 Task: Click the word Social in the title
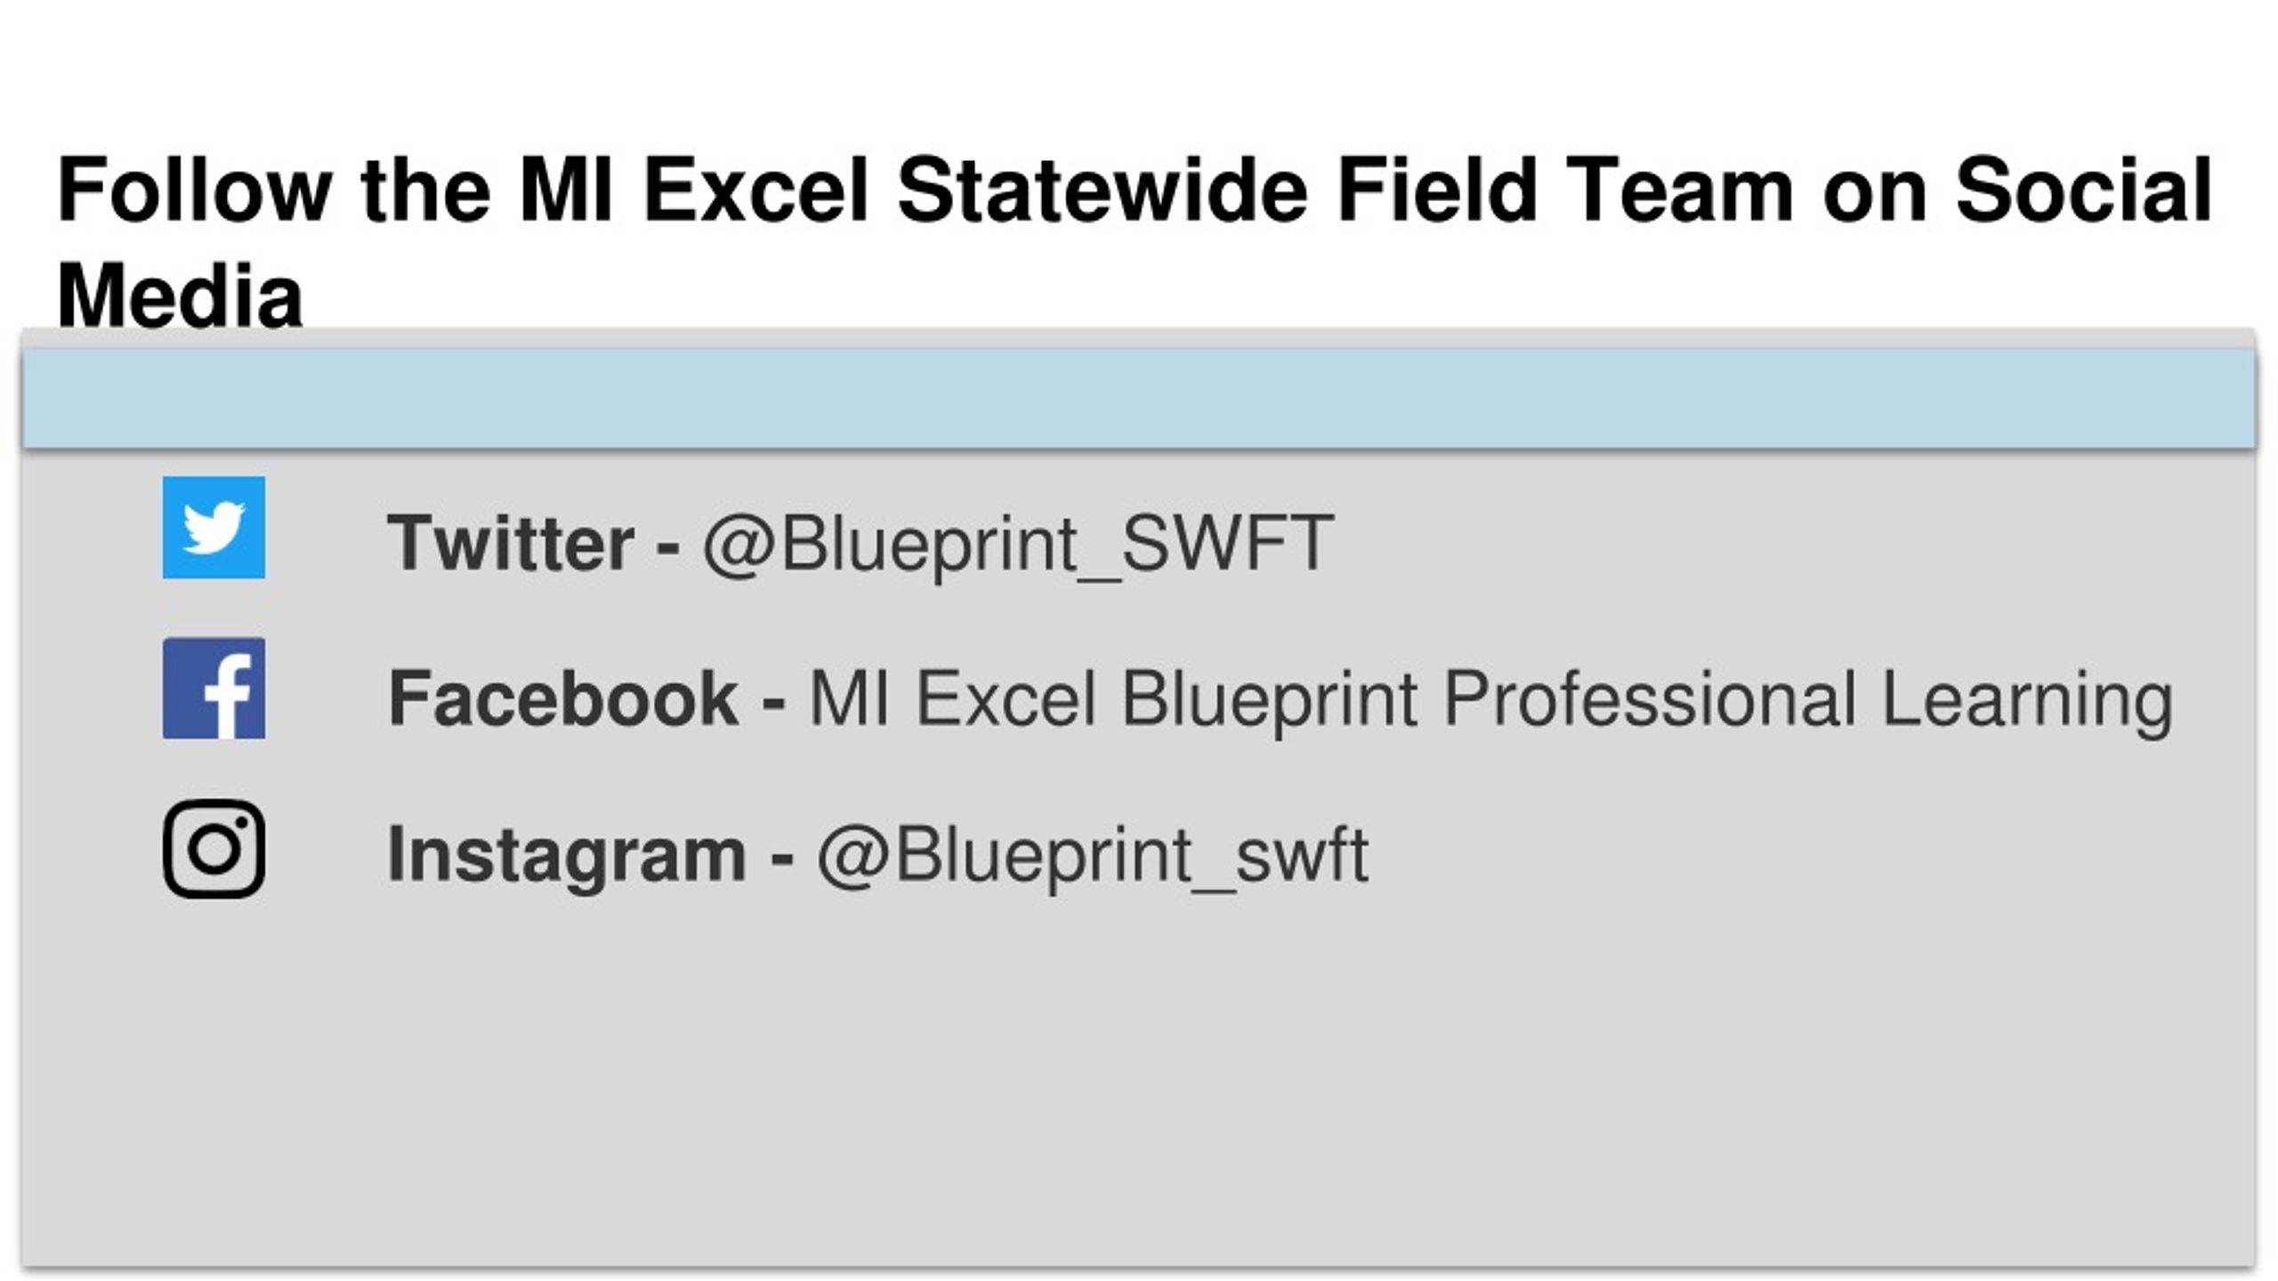pyautogui.click(x=2084, y=190)
